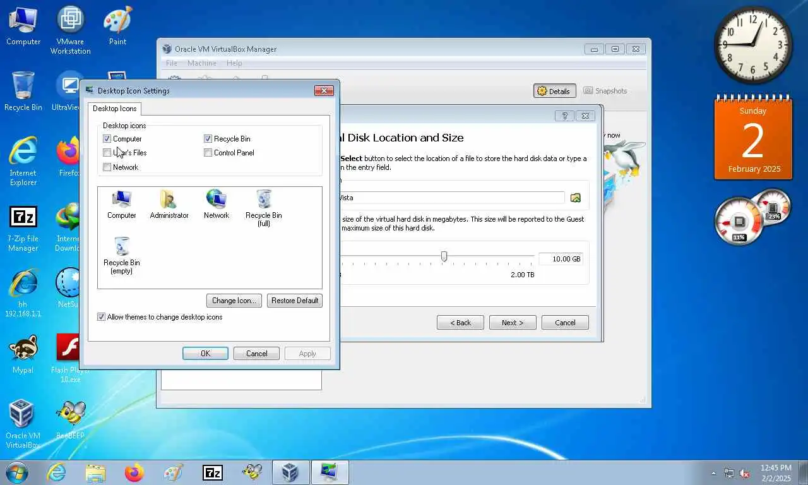Open the Machine menu in VirtualBox Manager
Screen dimensions: 808x485
click(202, 63)
